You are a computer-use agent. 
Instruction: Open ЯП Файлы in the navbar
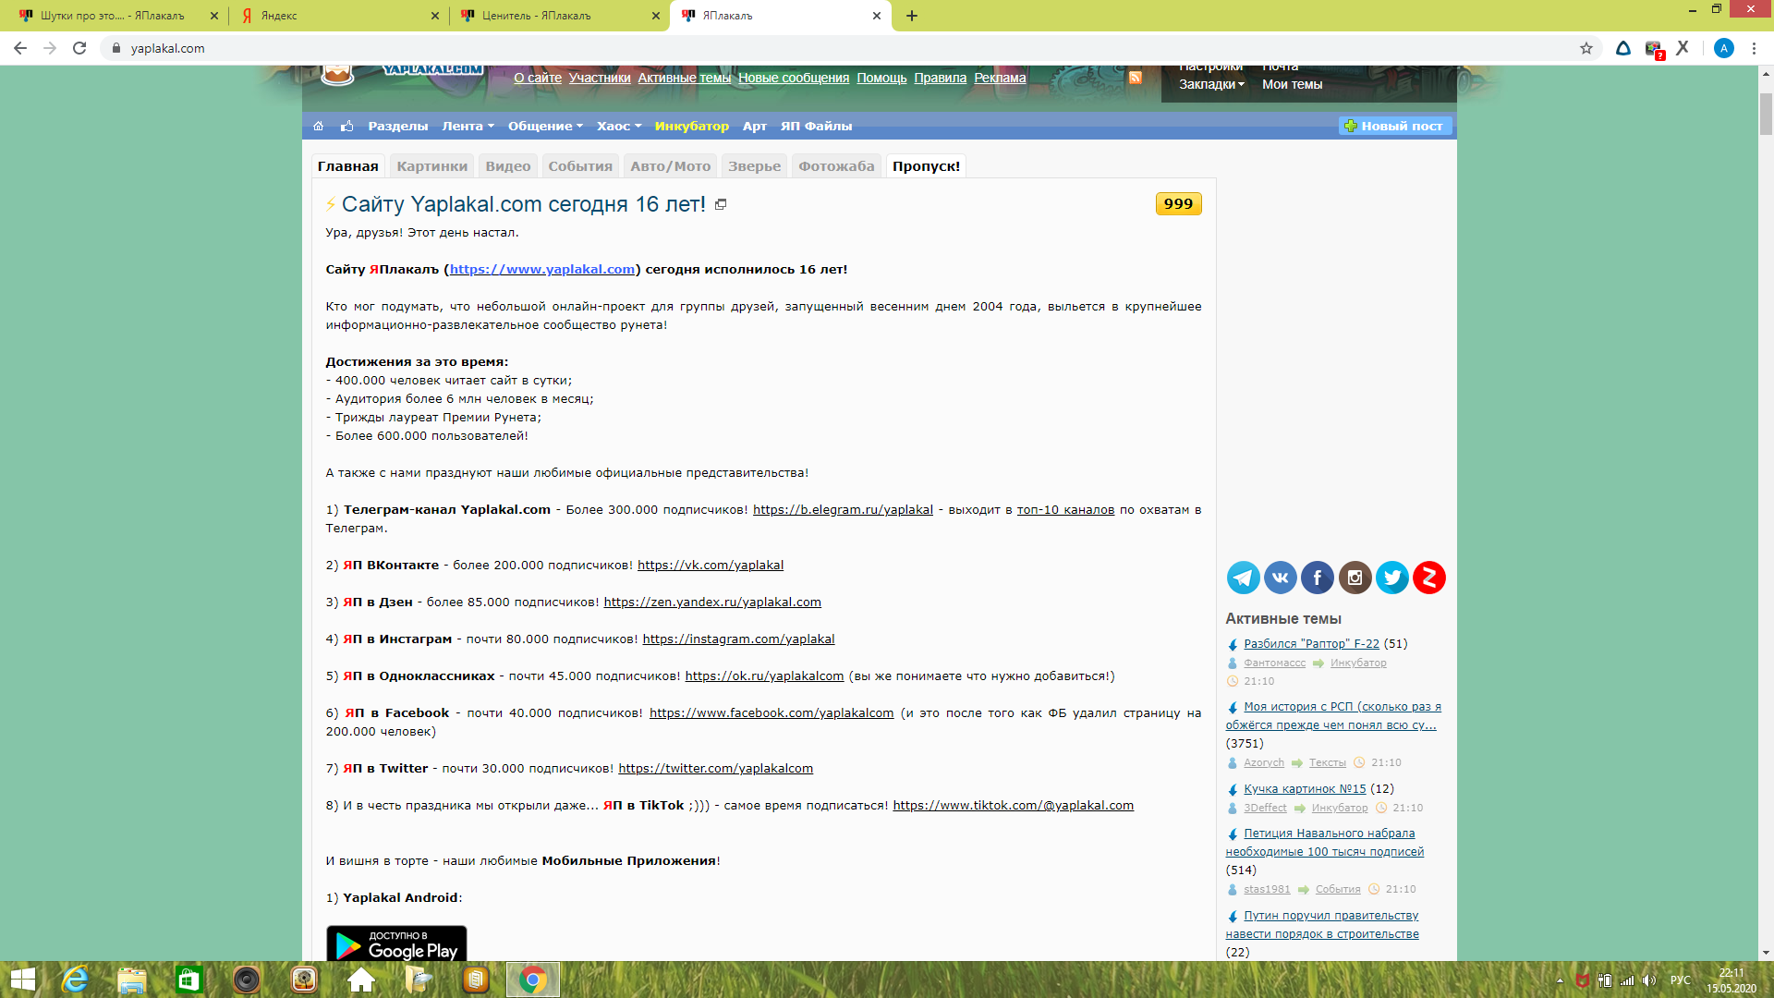817,126
